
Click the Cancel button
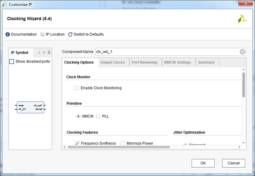234,163
